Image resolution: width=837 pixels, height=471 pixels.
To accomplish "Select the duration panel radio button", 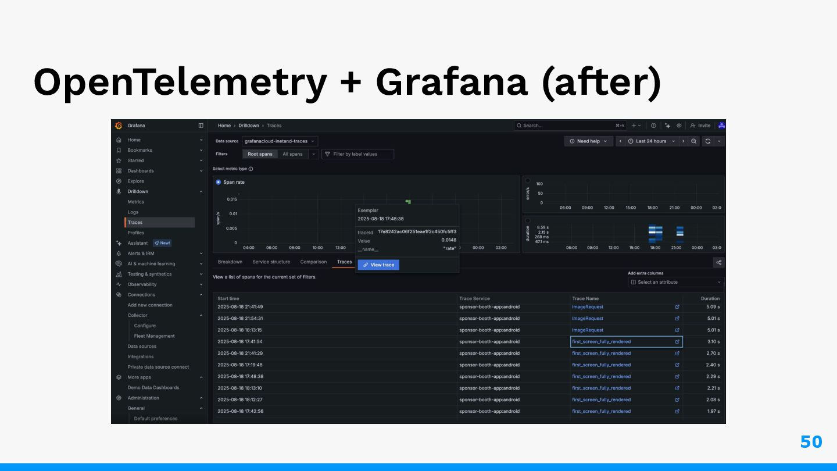I will coord(528,220).
